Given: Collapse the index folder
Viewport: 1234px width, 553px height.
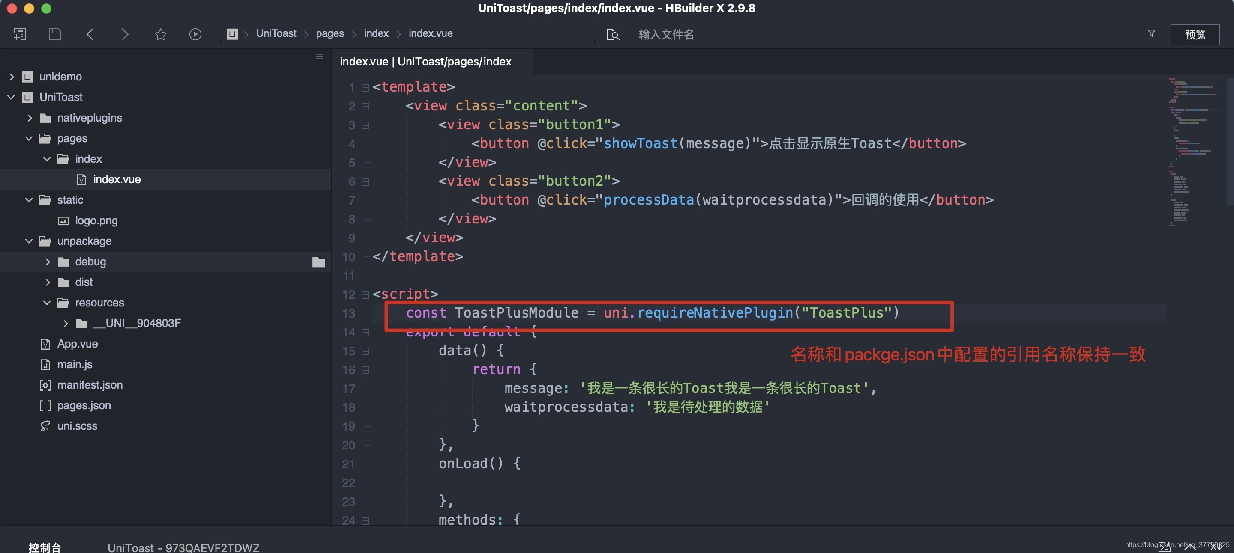Looking at the screenshot, I should 47,159.
